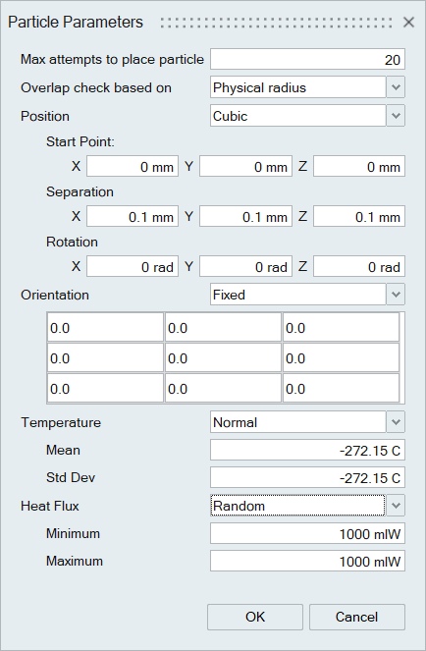
Task: Select middle-left orientation matrix cell
Action: click(x=105, y=357)
